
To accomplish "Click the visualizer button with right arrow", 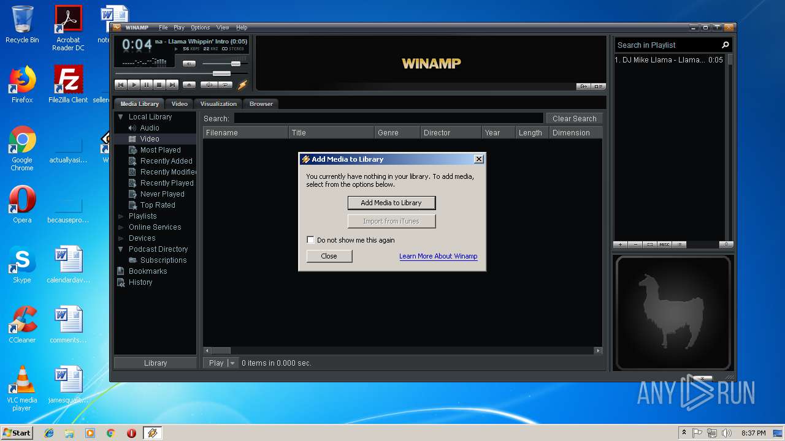I will click(x=584, y=86).
